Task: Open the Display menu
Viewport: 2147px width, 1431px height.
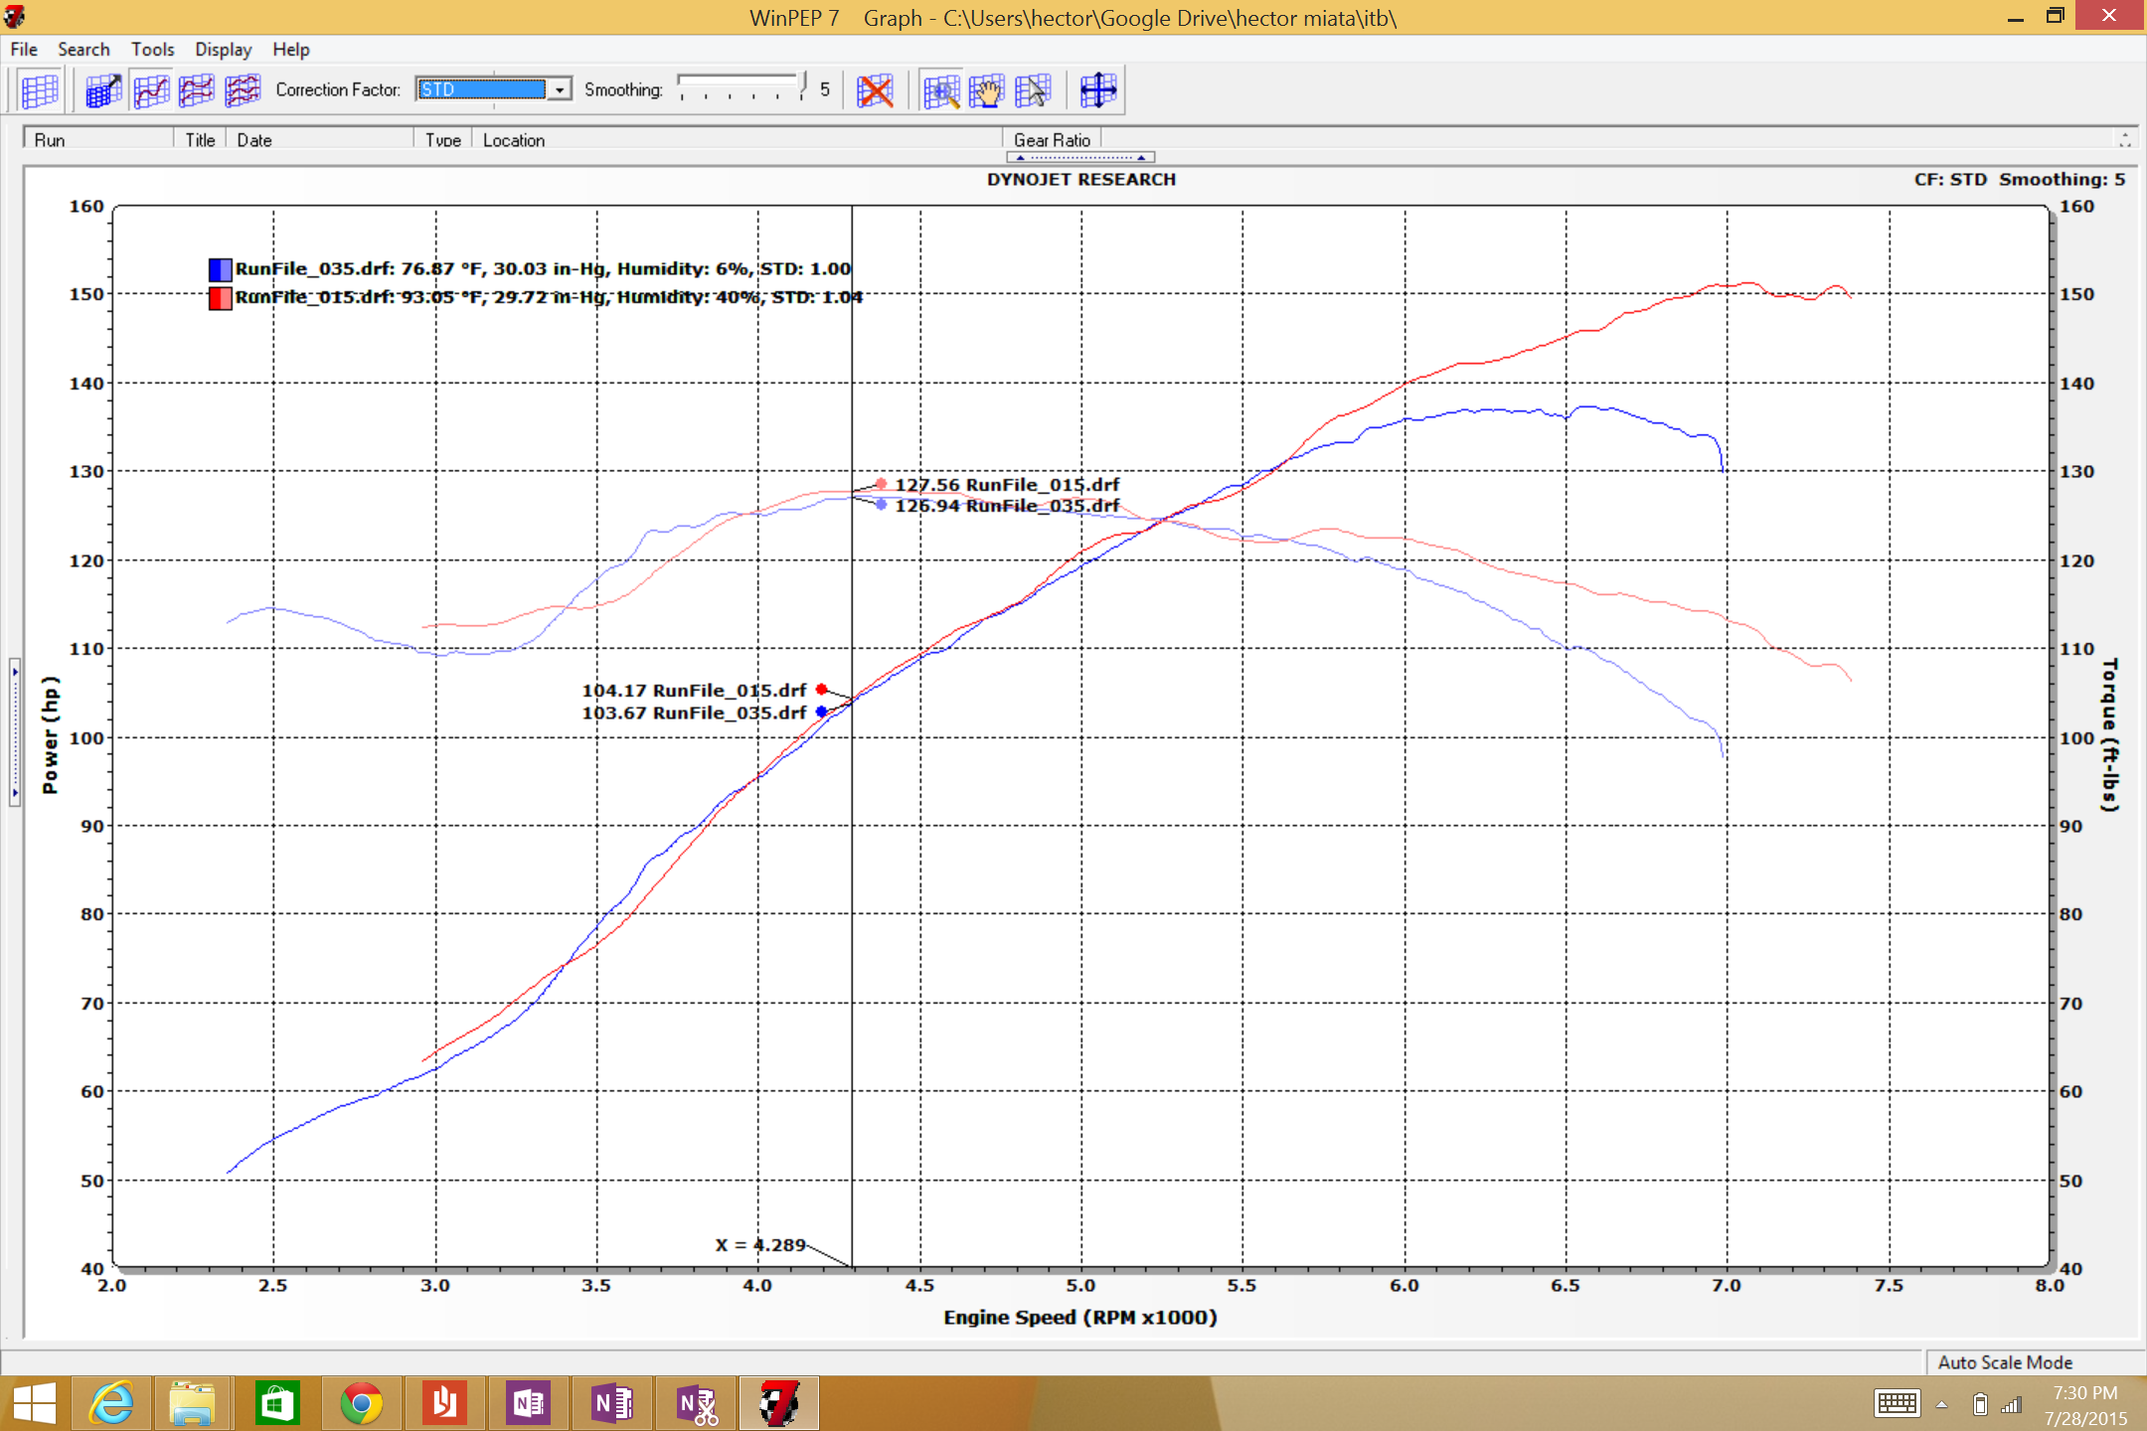Action: (x=223, y=49)
